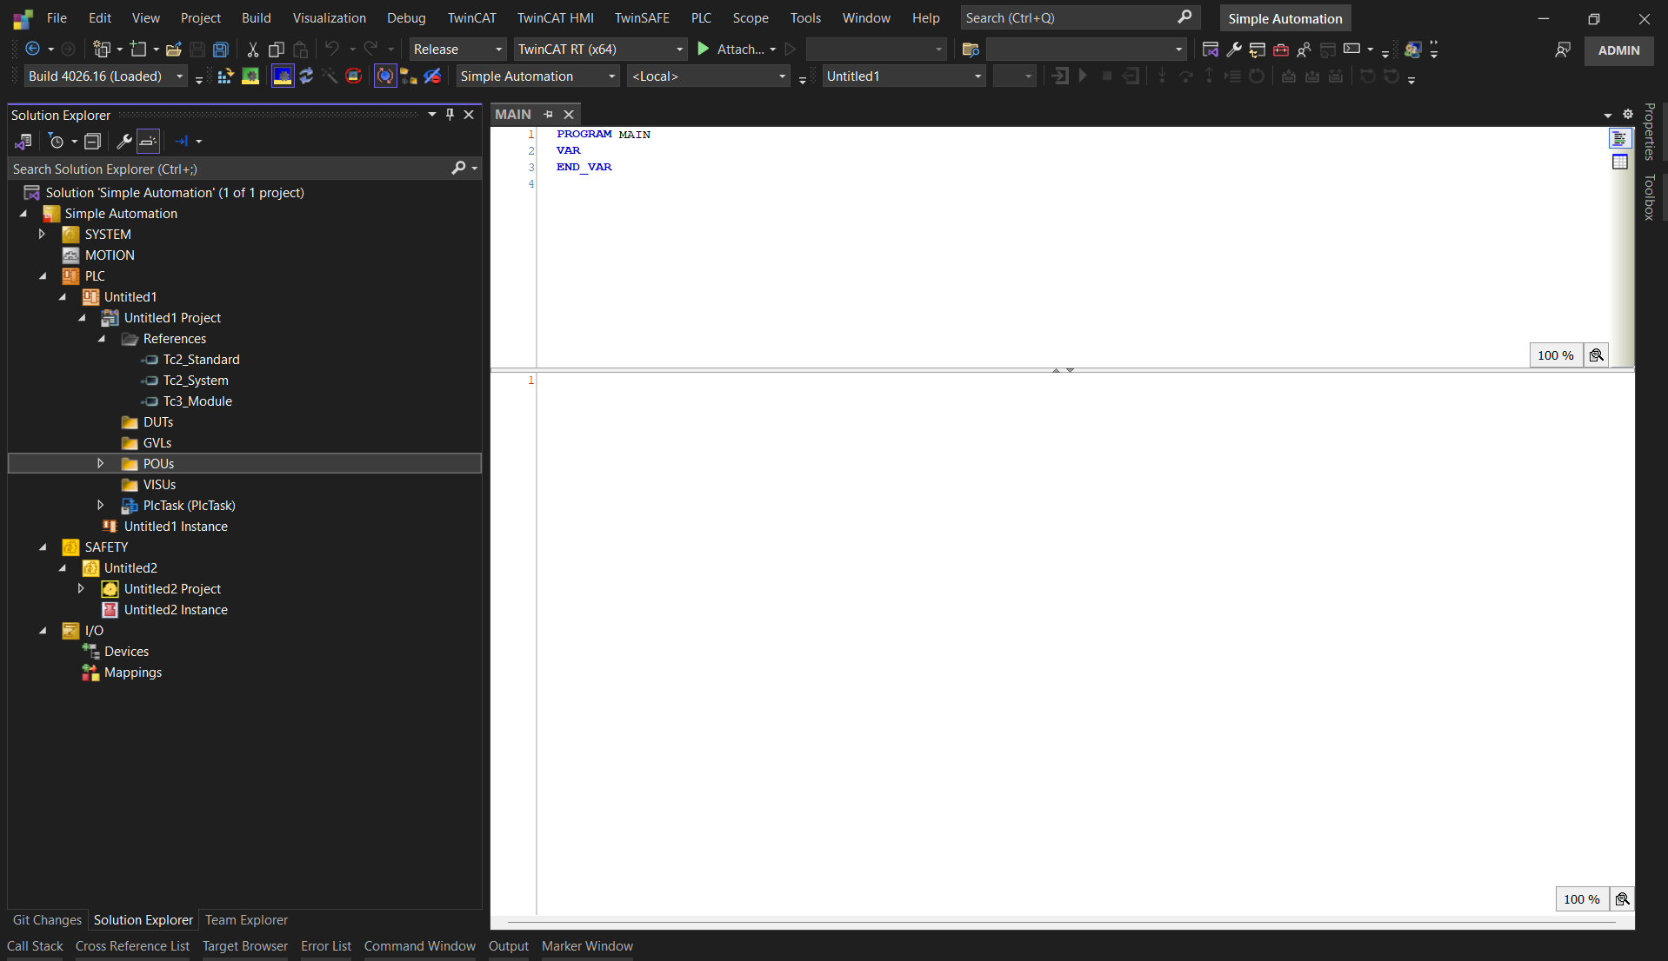1668x961 pixels.
Task: Open the <Local> target system dropdown
Action: coord(708,76)
